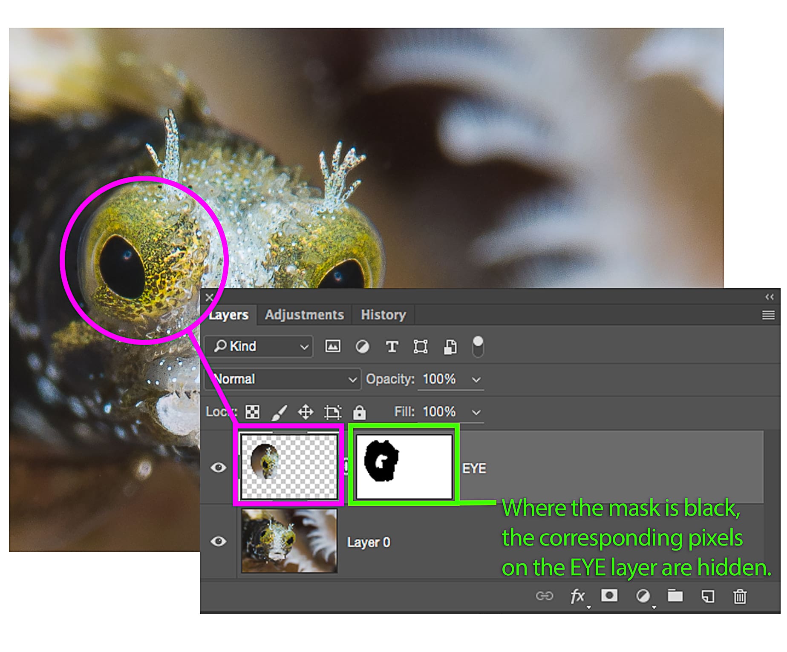The height and width of the screenshot is (652, 787).
Task: Enable Lock Transparent Pixels
Action: (252, 412)
